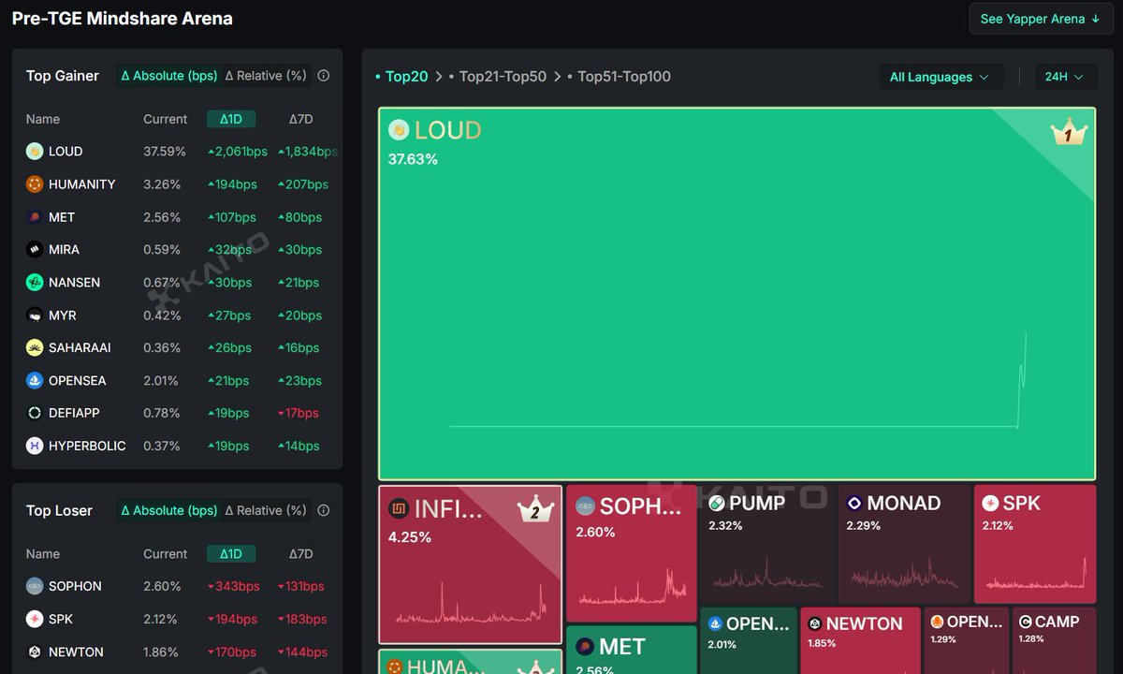Click LOUD's 2,061bps Δ1D value
This screenshot has height=674, width=1123.
[238, 152]
